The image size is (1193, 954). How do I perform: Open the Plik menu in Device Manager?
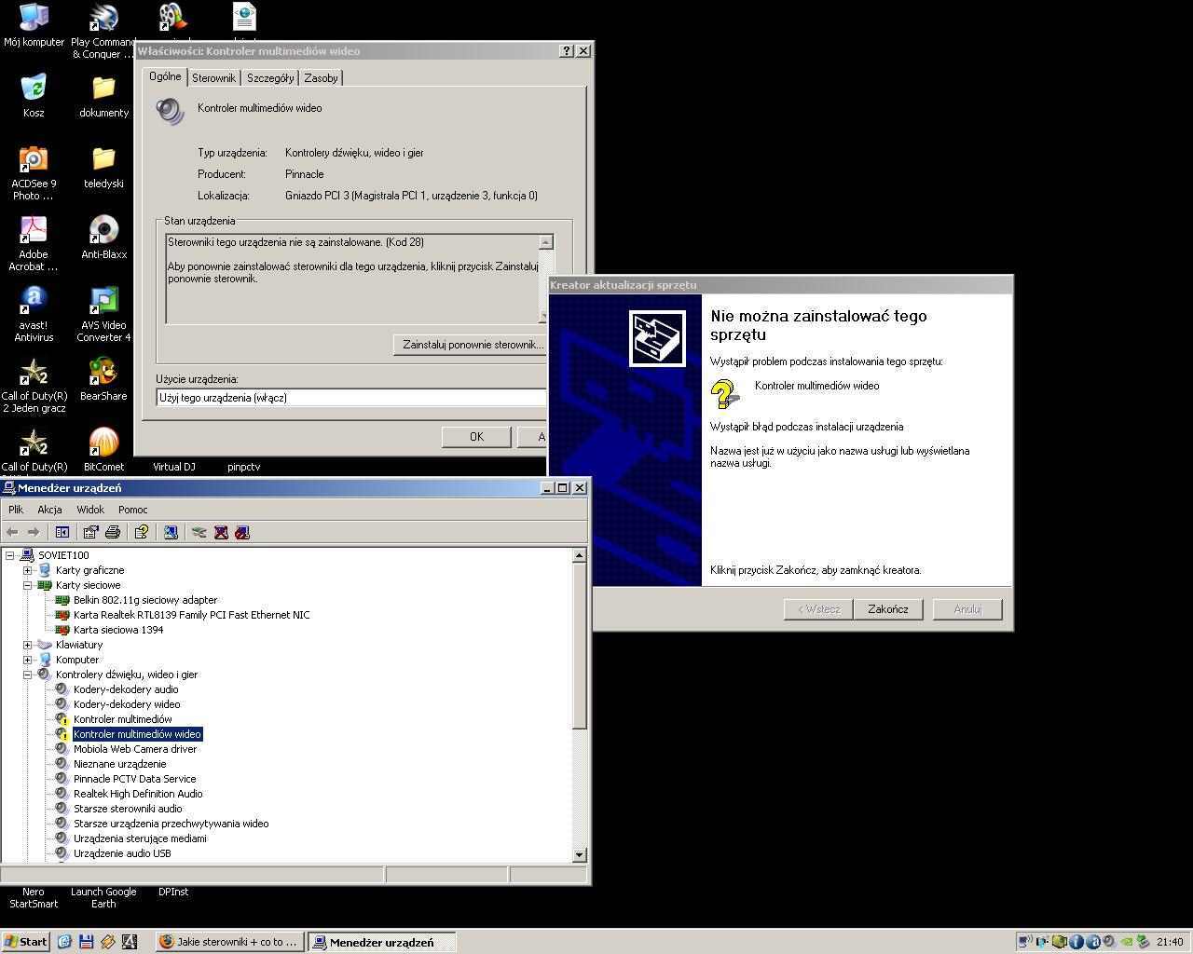click(x=16, y=510)
